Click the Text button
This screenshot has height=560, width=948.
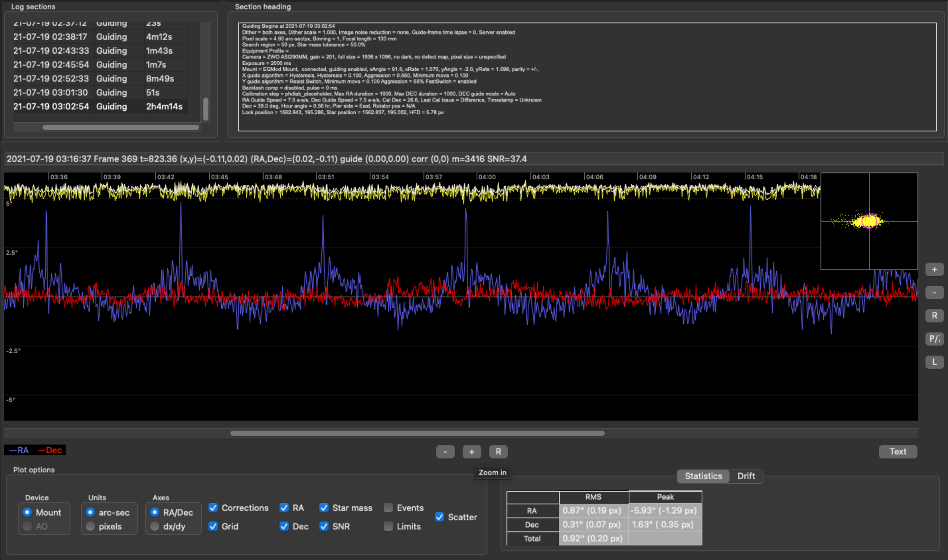[x=898, y=452]
